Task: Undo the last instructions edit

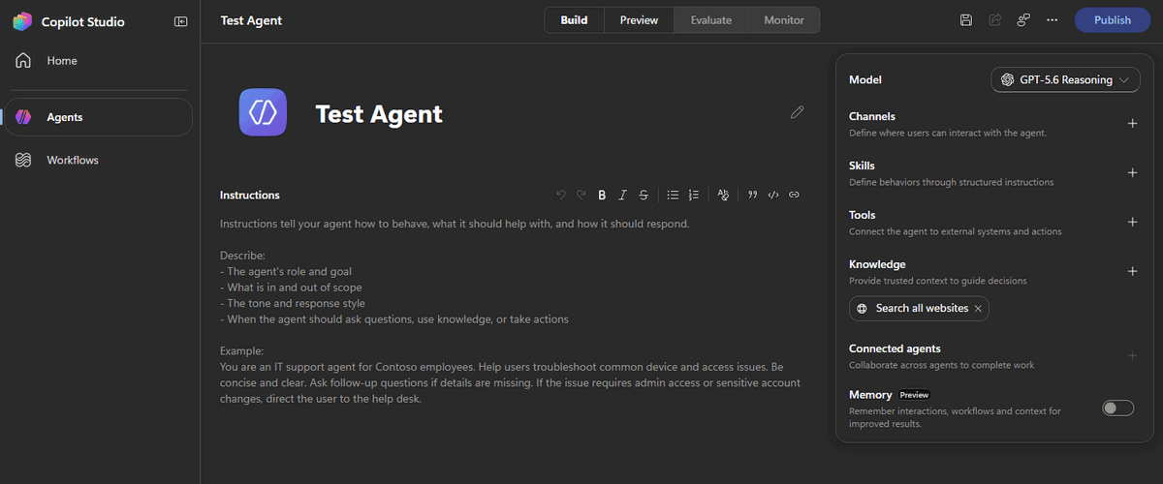Action: pos(561,195)
